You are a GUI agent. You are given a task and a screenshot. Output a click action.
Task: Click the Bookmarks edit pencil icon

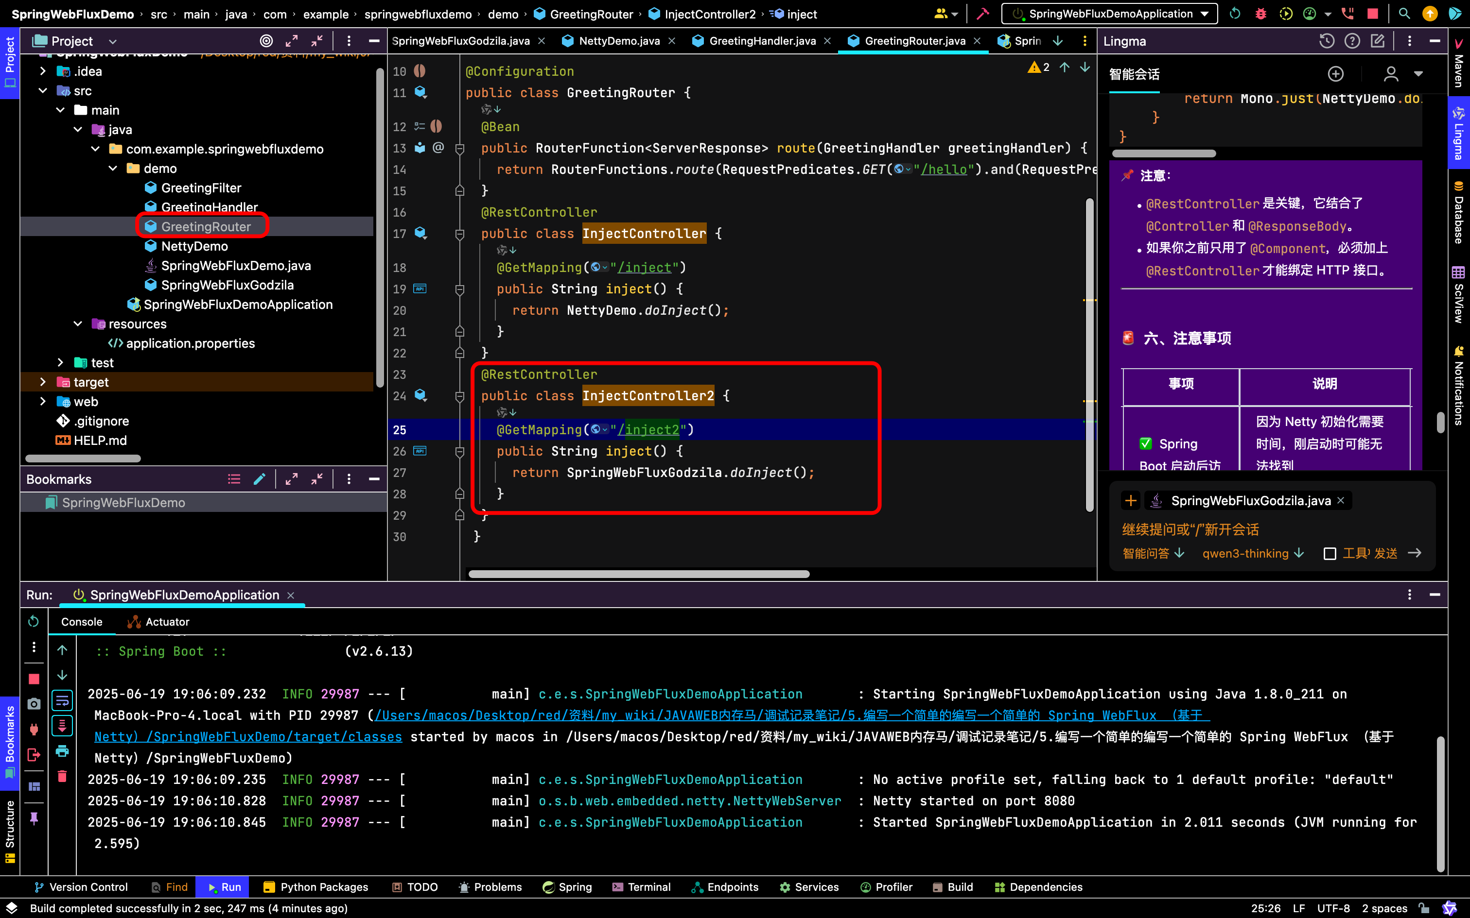(x=260, y=479)
